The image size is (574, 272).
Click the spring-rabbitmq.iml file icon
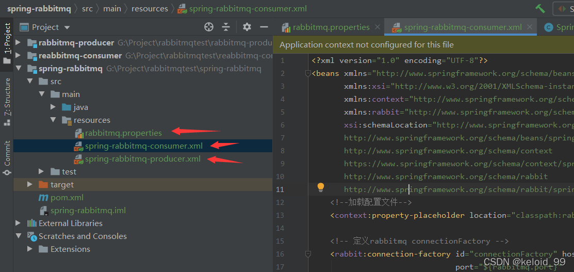click(44, 211)
